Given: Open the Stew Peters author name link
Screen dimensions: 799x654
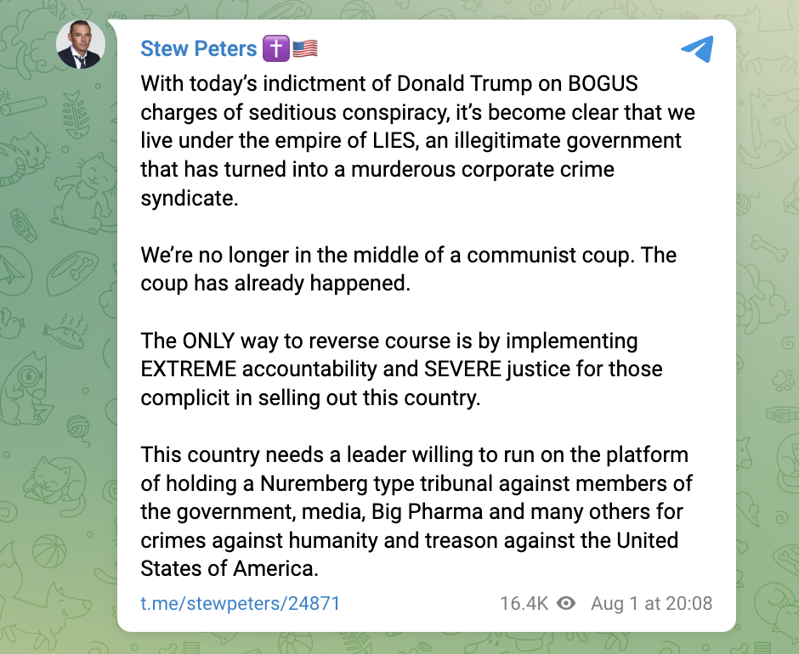Looking at the screenshot, I should click(x=198, y=49).
